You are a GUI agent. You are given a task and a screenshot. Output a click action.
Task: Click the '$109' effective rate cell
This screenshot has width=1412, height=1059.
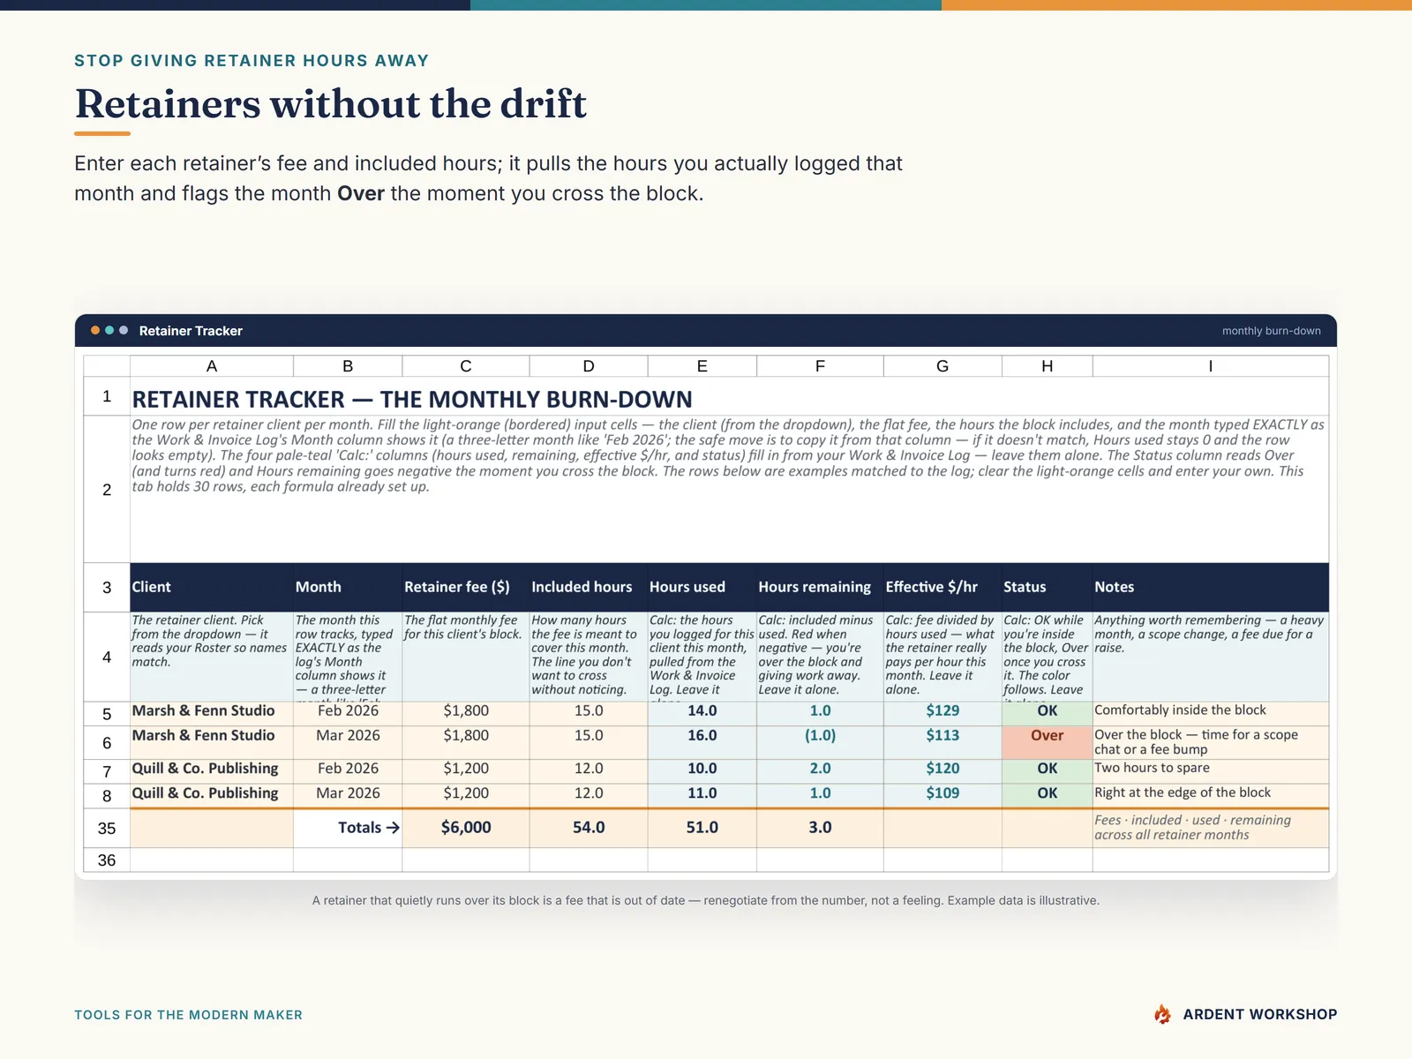[x=943, y=796]
